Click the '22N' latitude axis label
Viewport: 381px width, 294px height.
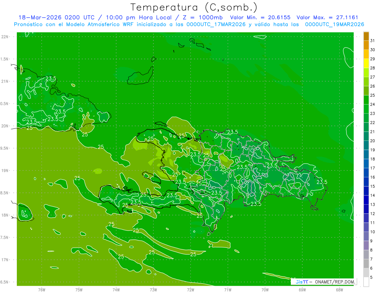coord(5,37)
